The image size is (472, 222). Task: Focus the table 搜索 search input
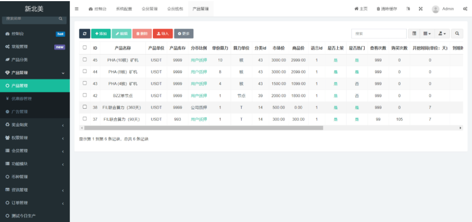(379, 33)
